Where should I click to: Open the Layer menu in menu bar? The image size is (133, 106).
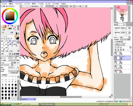27,4
